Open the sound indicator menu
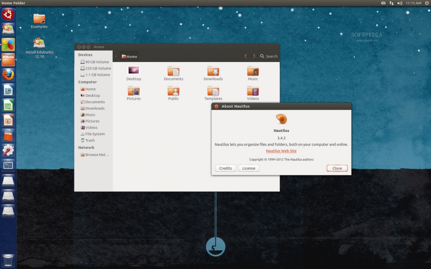The image size is (431, 269). tap(400, 3)
